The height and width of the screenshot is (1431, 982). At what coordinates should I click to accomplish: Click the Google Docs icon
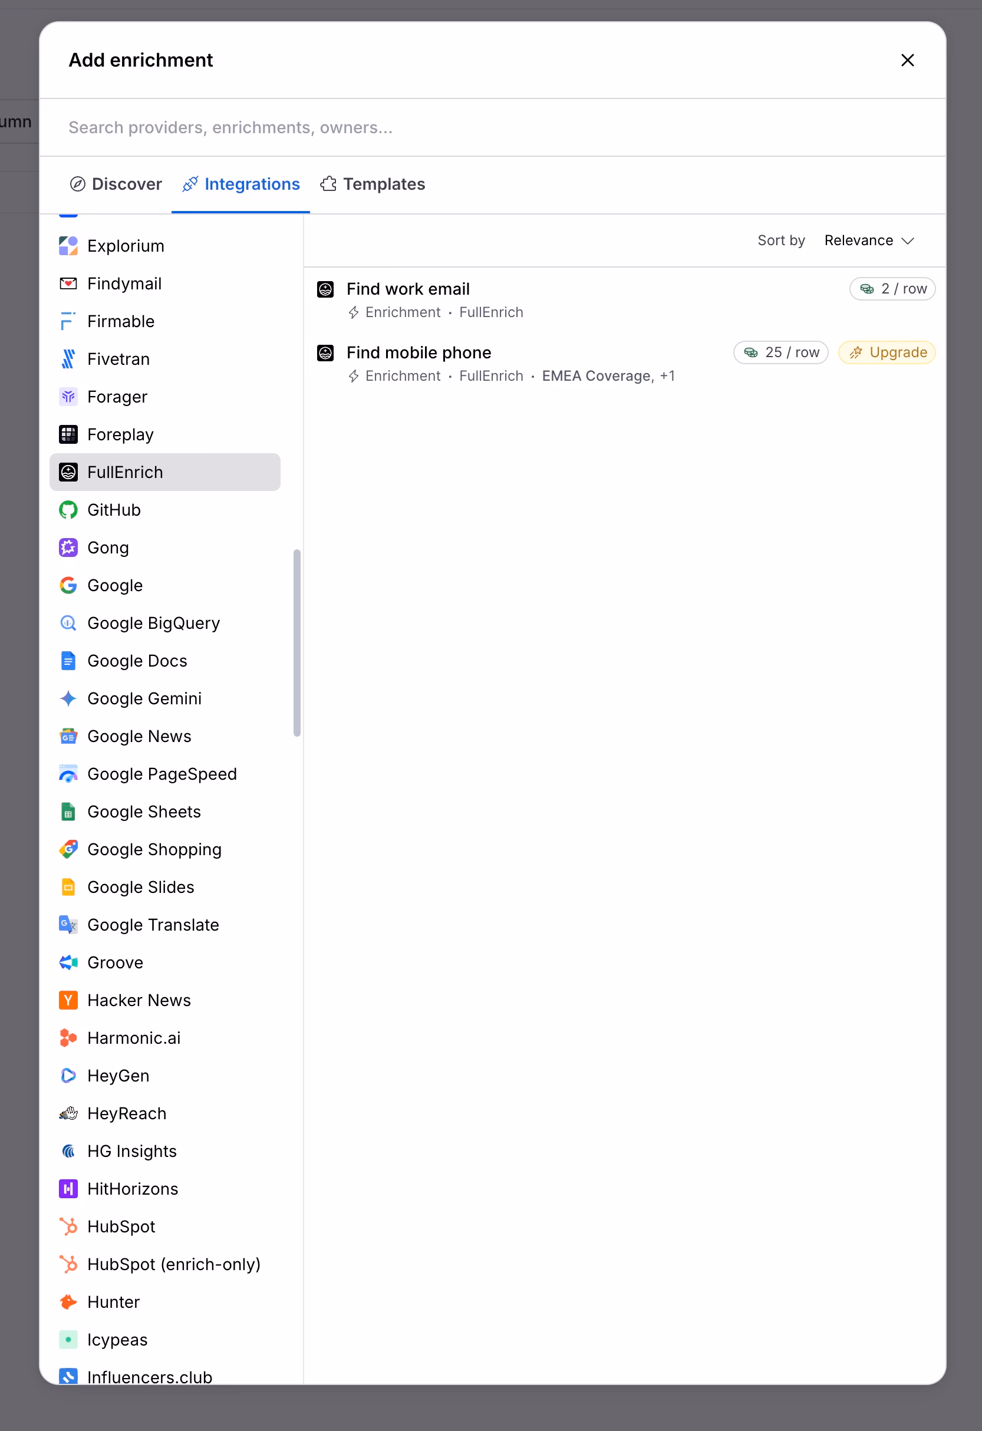pos(68,661)
